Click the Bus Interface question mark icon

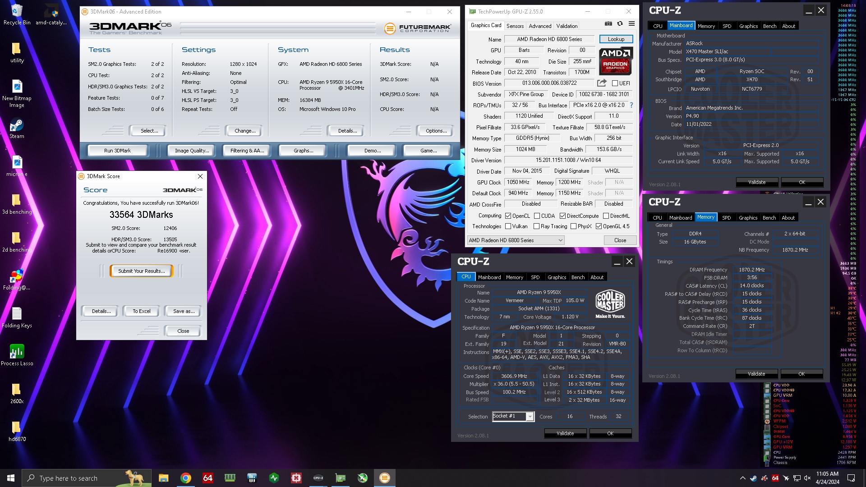tap(631, 105)
